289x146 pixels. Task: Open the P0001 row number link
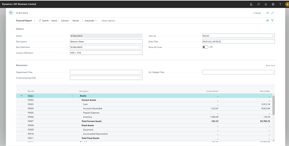tap(31, 96)
